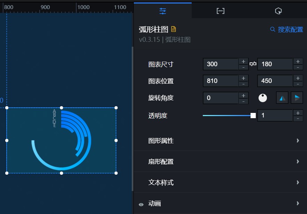Click the right-middle resize handle of chart
The height and width of the screenshot is (214, 307).
point(116,140)
